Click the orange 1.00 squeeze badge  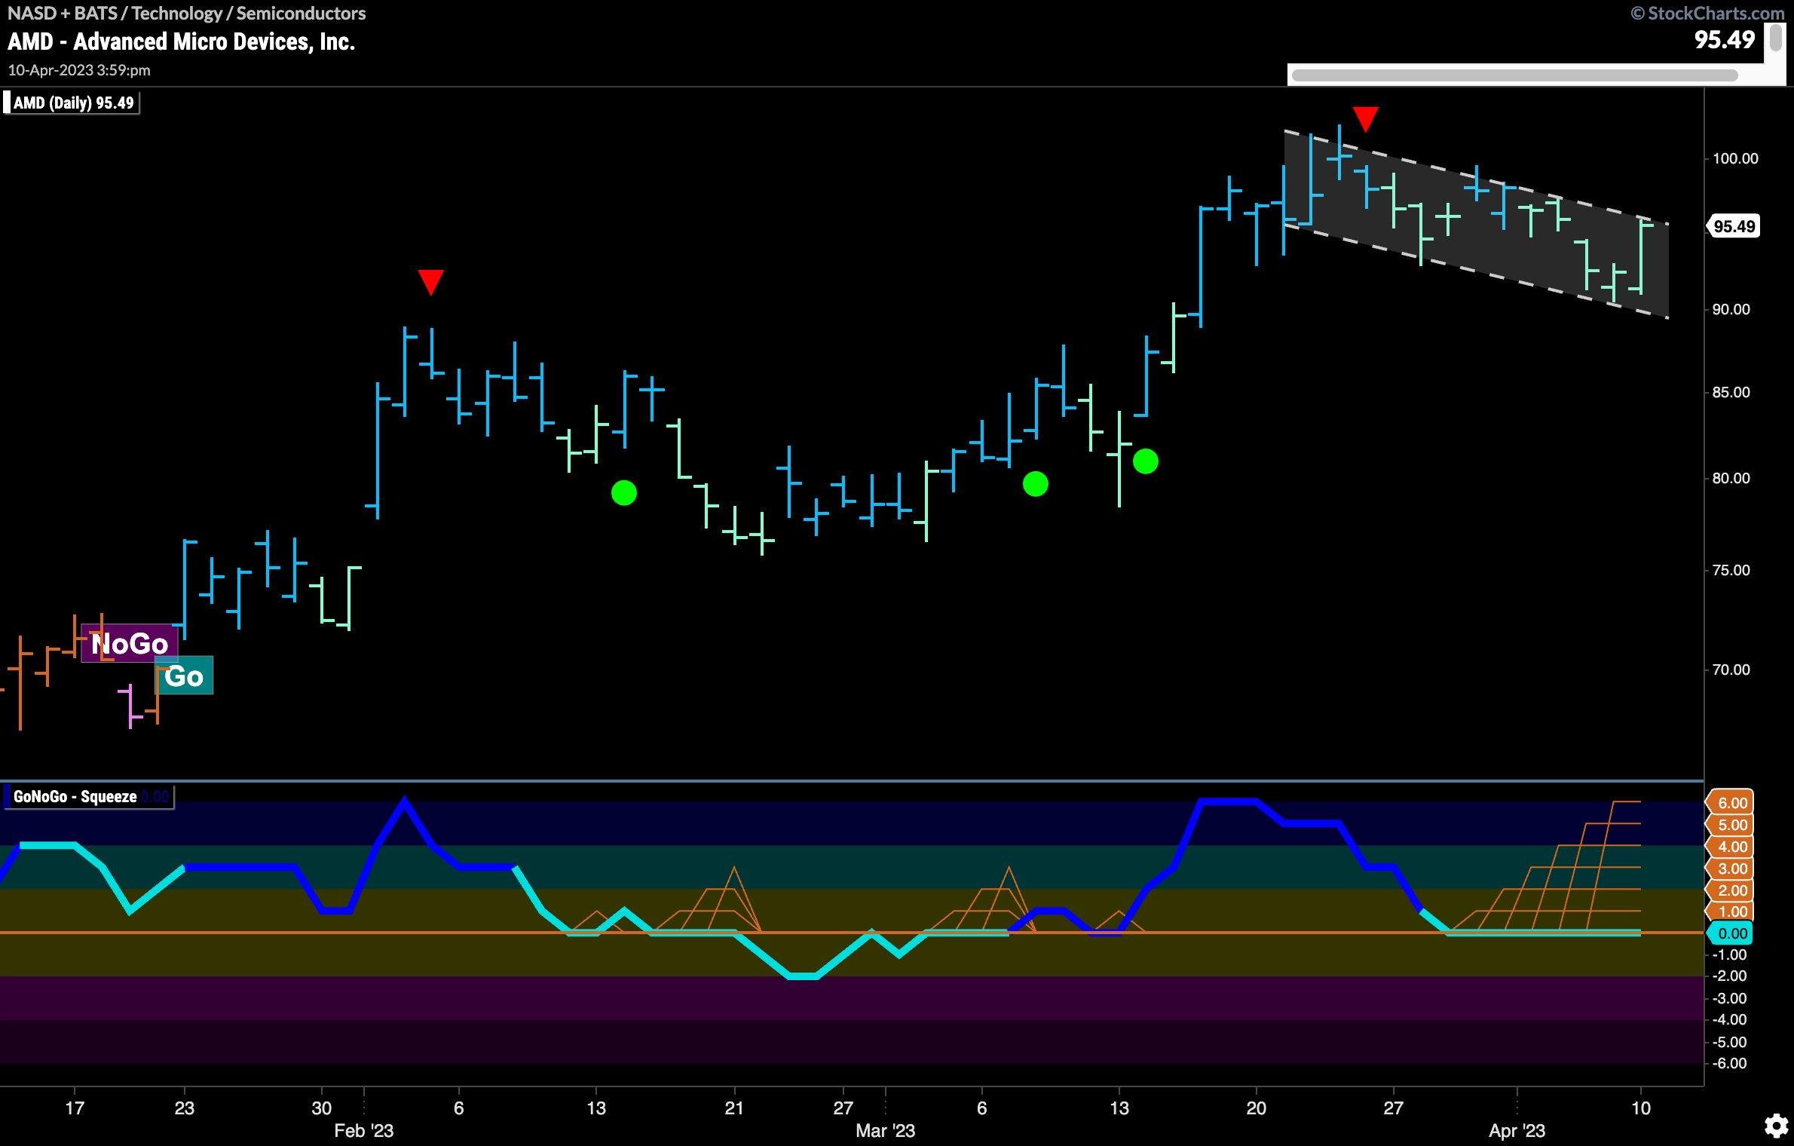click(1731, 912)
